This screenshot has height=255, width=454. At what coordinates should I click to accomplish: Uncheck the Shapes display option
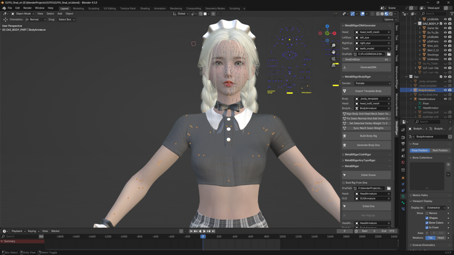tap(427, 218)
